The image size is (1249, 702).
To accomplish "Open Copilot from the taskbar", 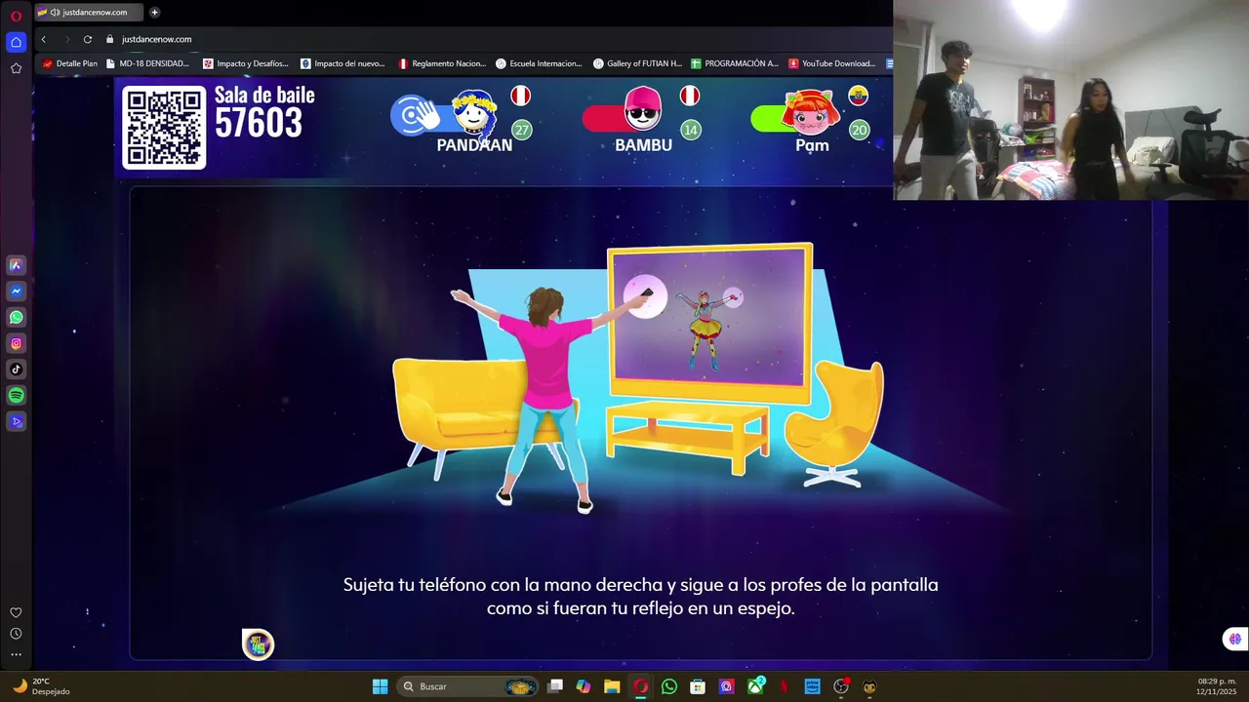I will pos(584,686).
